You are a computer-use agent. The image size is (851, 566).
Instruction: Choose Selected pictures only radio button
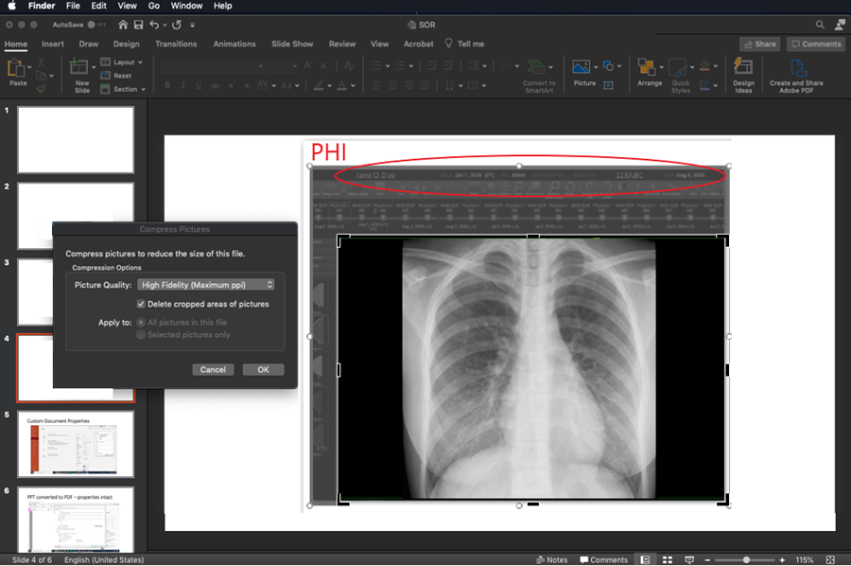tap(142, 335)
